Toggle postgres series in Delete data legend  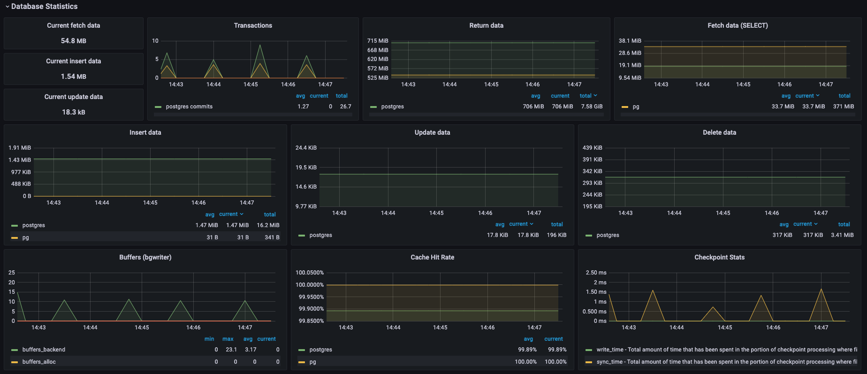tap(608, 235)
